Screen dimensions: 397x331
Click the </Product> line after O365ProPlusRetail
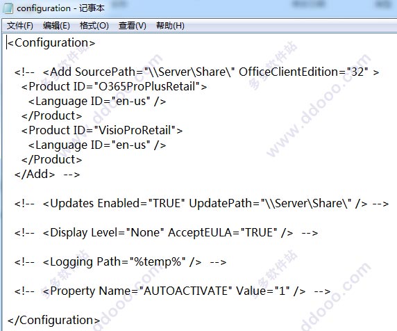coord(52,116)
